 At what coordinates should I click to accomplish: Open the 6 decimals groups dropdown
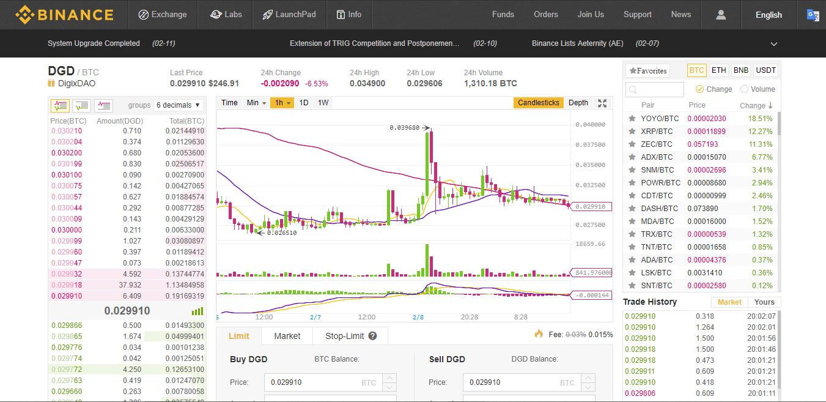[179, 105]
